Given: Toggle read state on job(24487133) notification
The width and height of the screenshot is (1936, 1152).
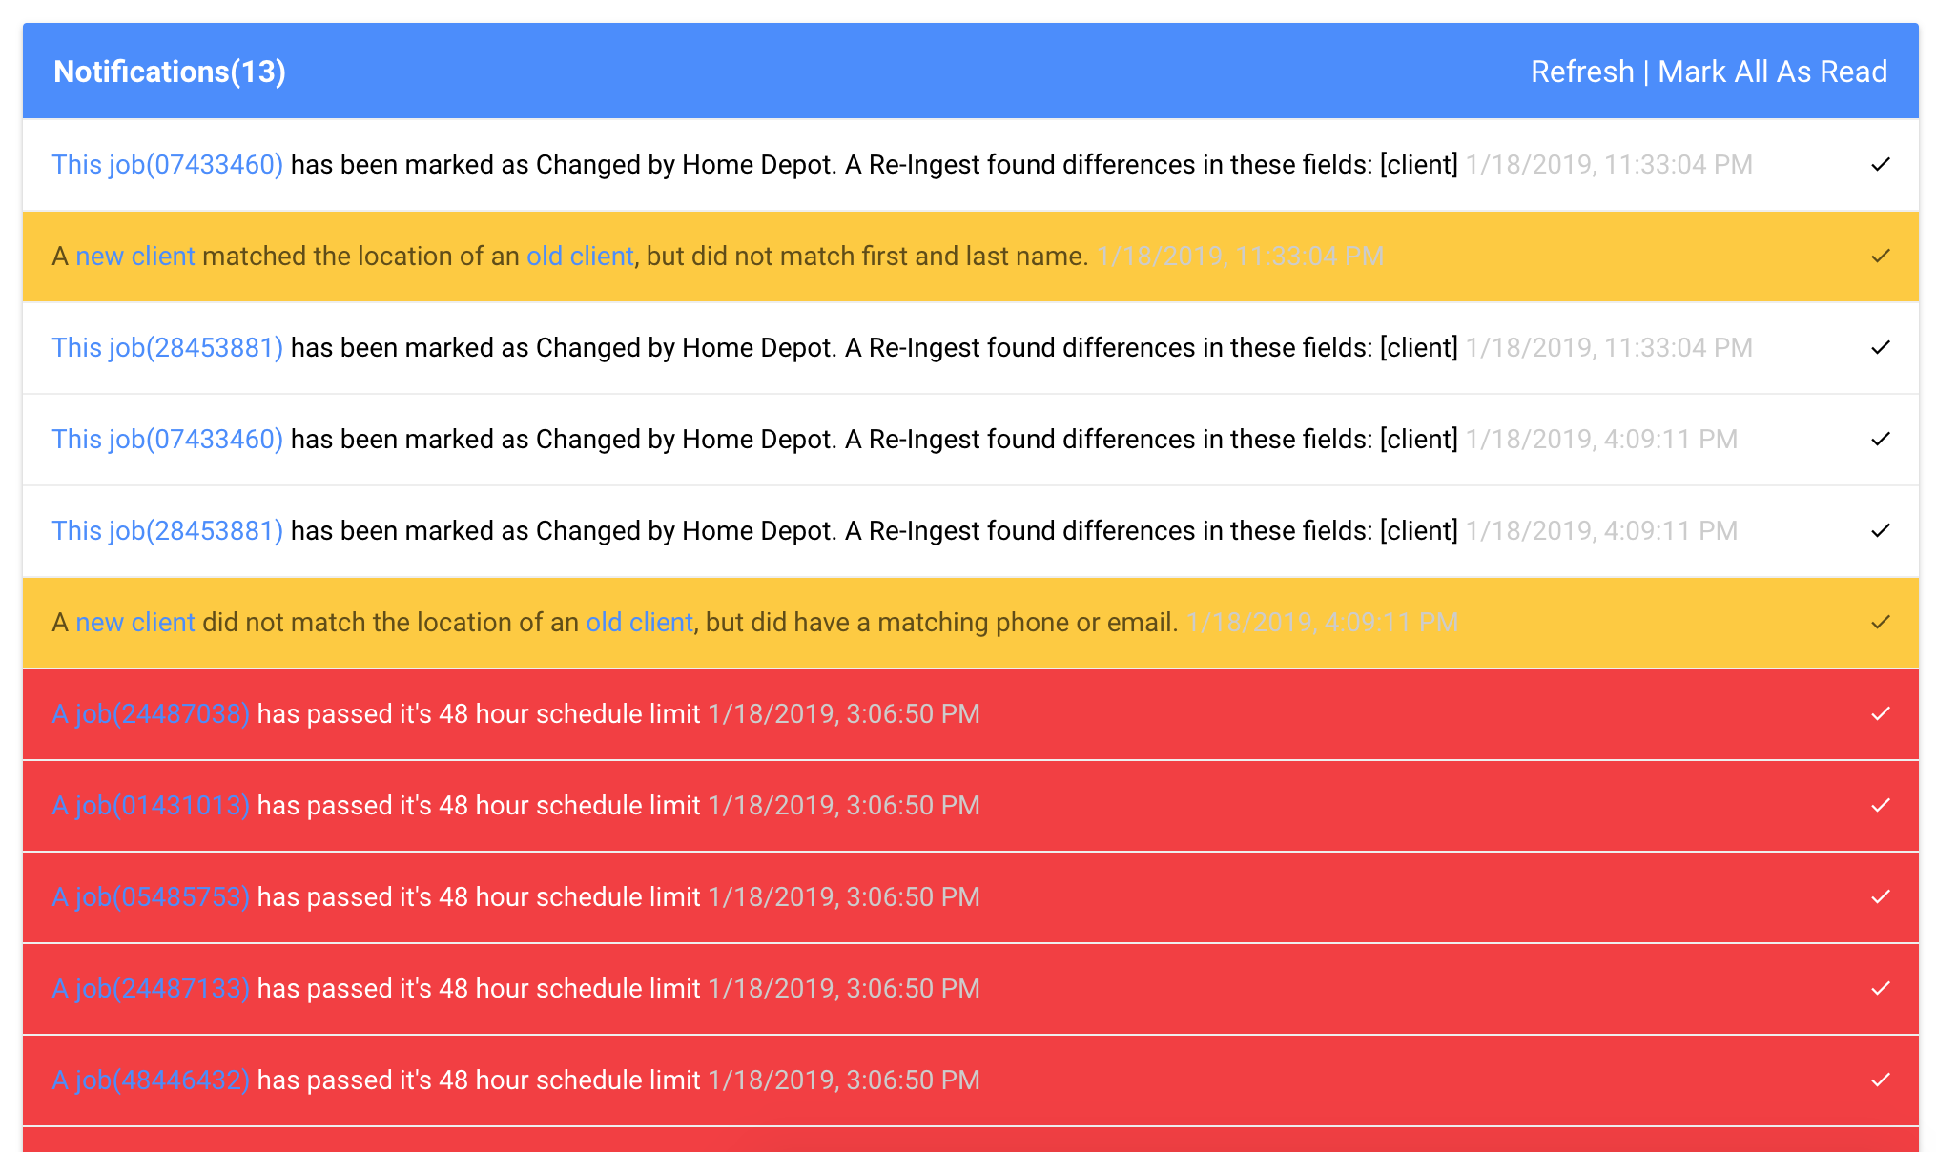Looking at the screenshot, I should [1881, 988].
